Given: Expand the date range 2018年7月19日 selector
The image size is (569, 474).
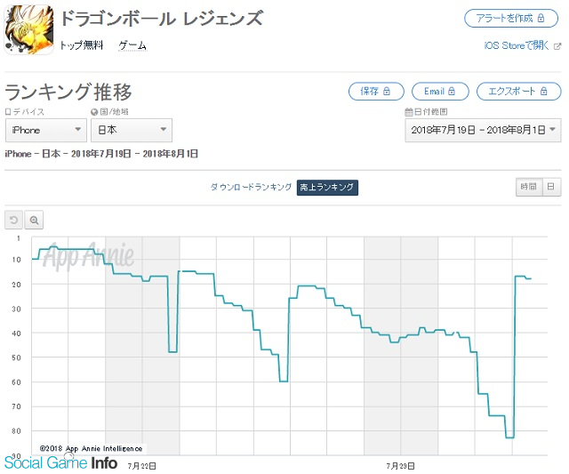Looking at the screenshot, I should [483, 130].
